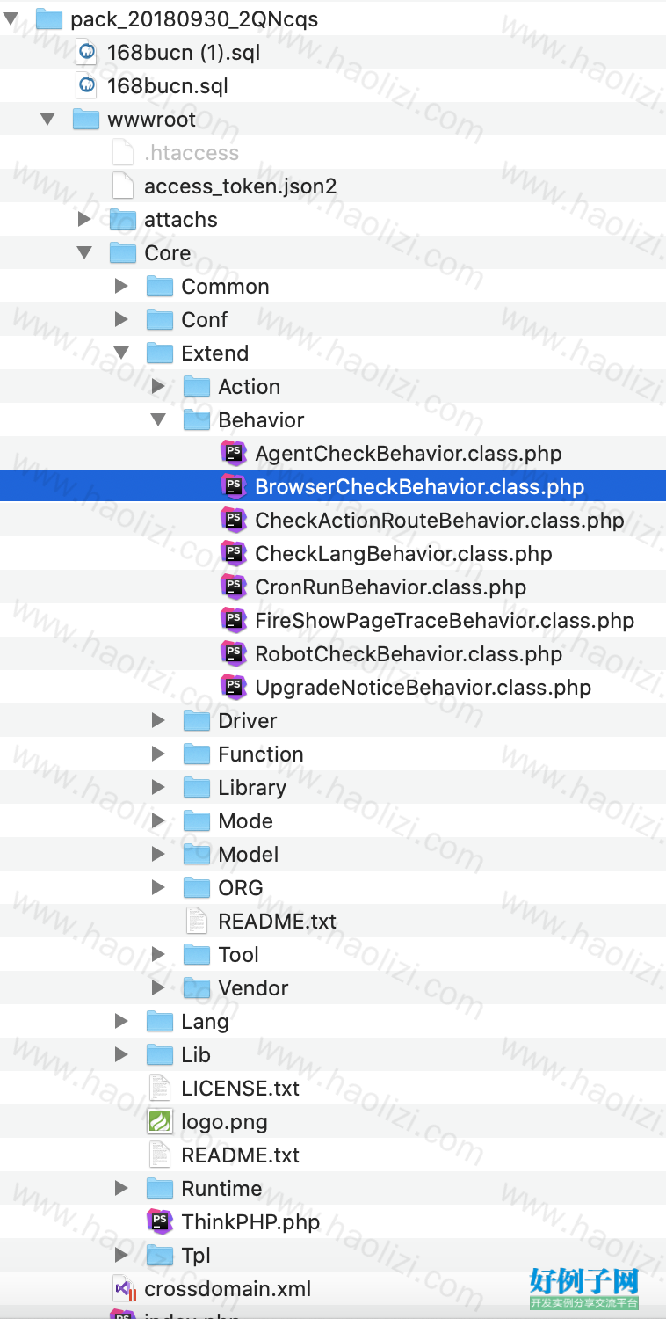Screen dimensions: 666x1319
Task: Expand the Driver folder
Action: click(158, 720)
